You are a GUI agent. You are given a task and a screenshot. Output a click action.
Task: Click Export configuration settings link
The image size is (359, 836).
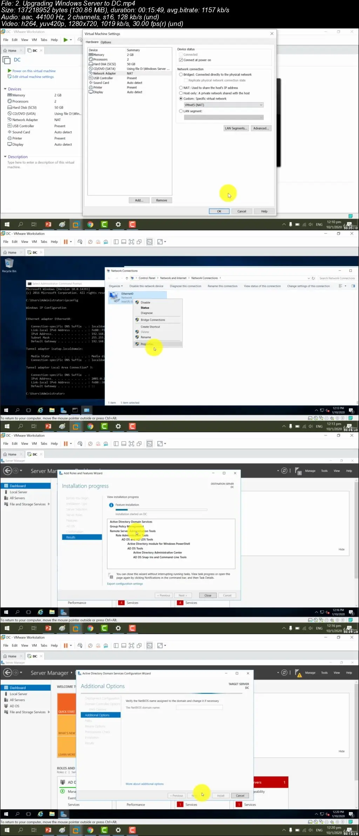pos(125,584)
